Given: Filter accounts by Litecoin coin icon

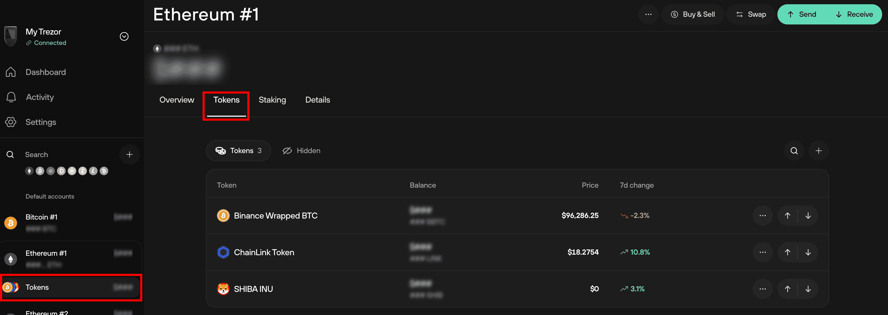Looking at the screenshot, I should click(93, 171).
